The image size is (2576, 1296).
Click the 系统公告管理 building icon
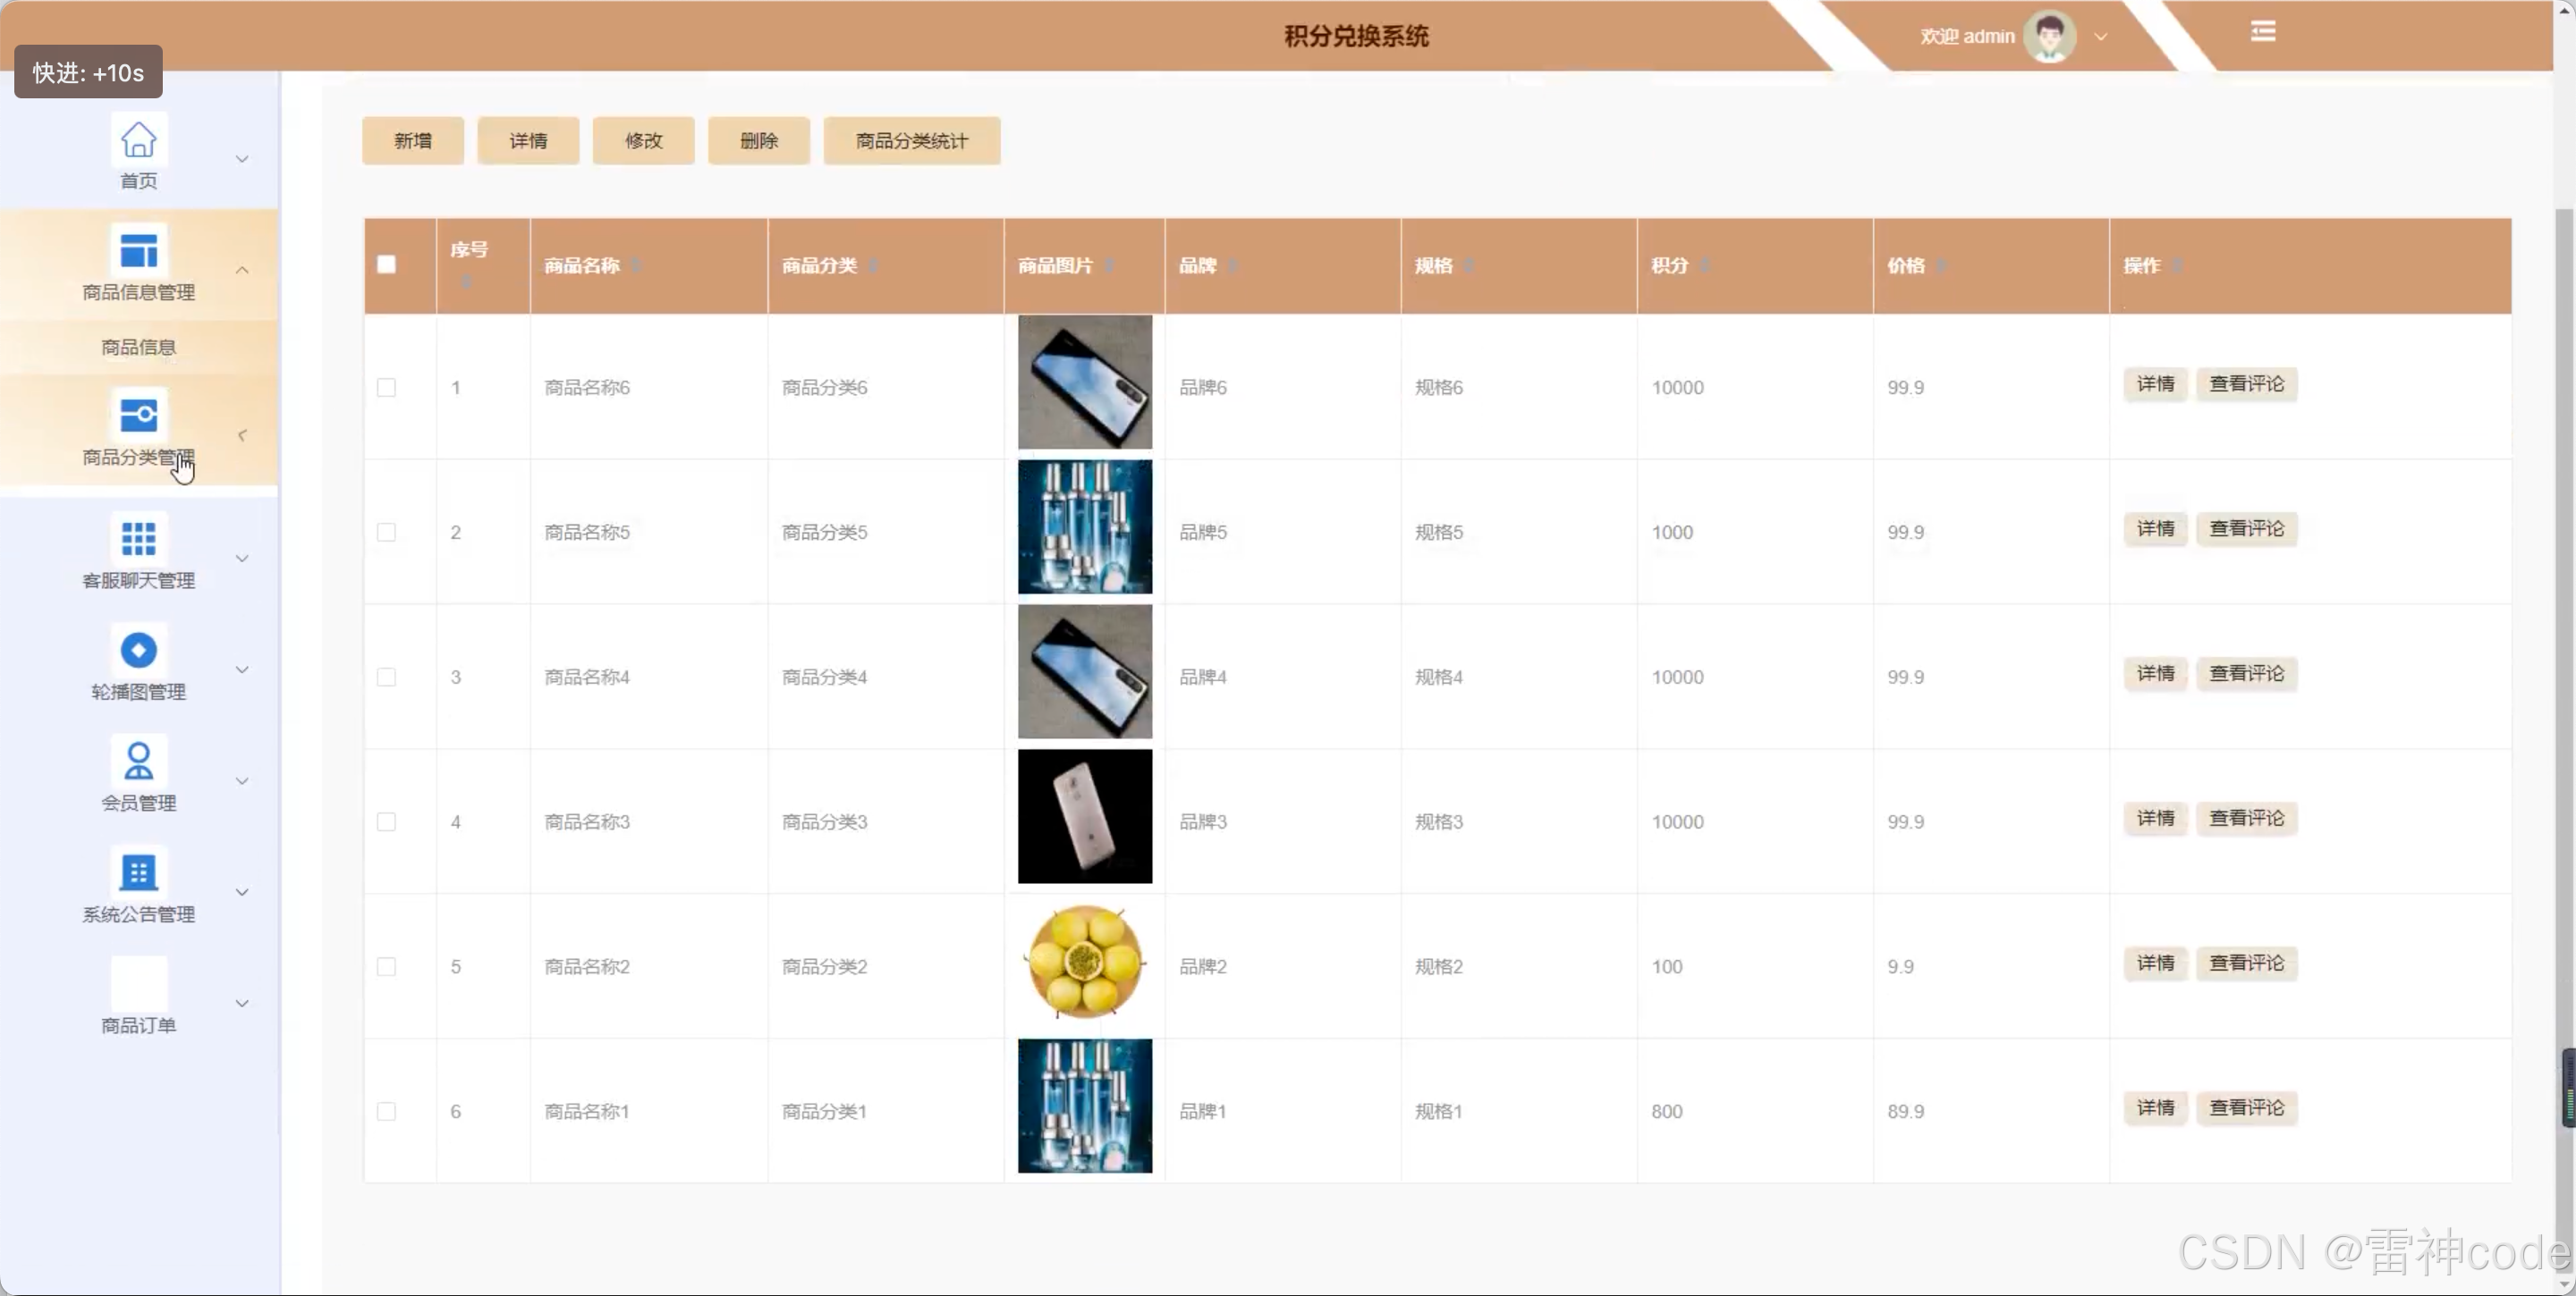point(138,872)
